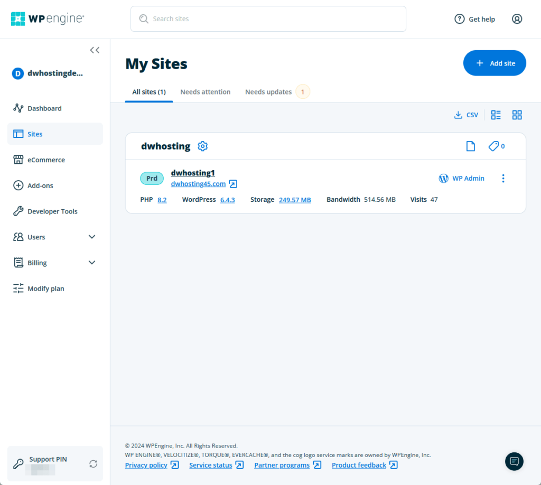The width and height of the screenshot is (541, 485).
Task: Open WP Admin for dwhosting1
Action: (461, 179)
